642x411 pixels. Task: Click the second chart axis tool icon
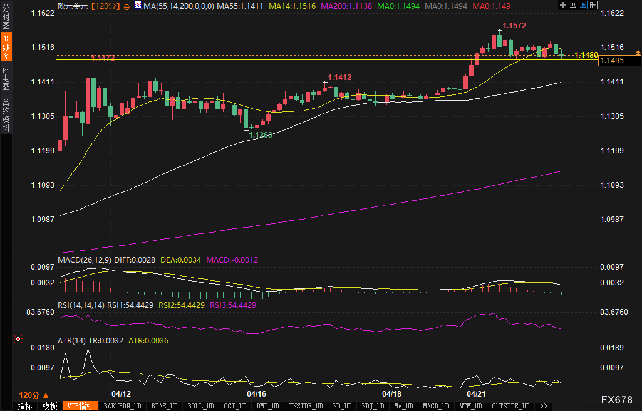573,5
